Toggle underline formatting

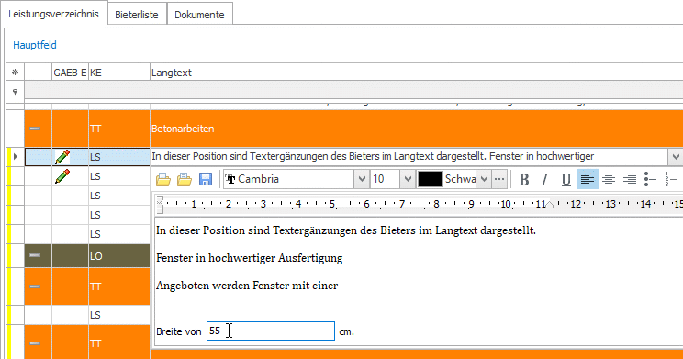[565, 179]
